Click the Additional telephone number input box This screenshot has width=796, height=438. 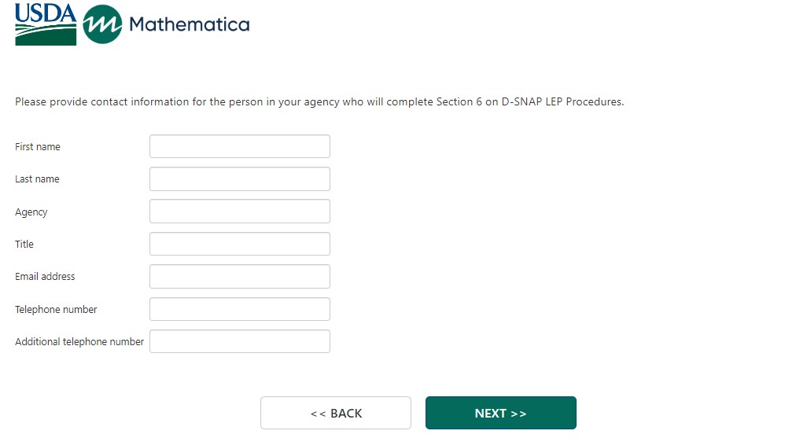click(x=239, y=341)
